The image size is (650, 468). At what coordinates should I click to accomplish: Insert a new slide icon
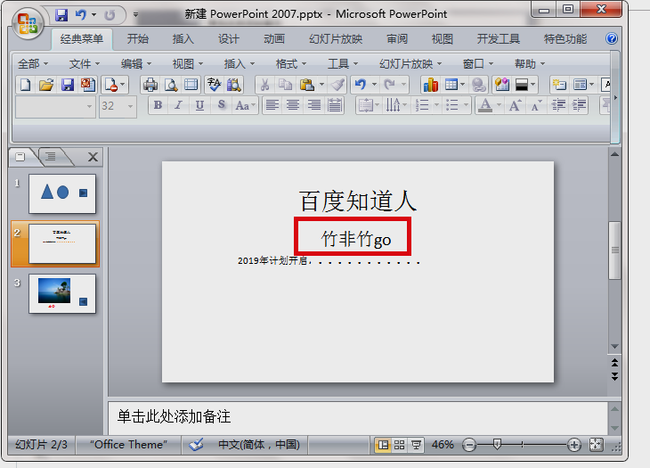(559, 85)
